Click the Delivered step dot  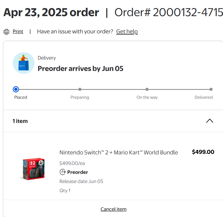[211, 89]
